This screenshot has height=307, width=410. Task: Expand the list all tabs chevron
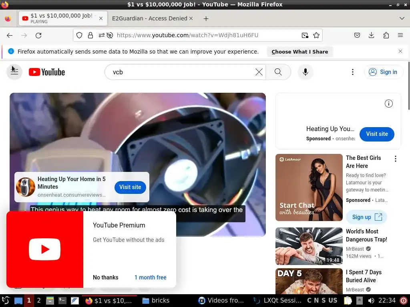[402, 18]
